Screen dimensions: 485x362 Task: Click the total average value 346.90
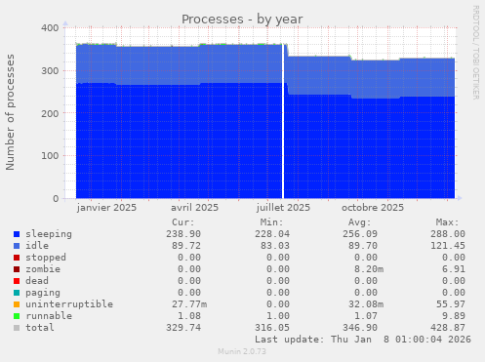pyautogui.click(x=360, y=328)
